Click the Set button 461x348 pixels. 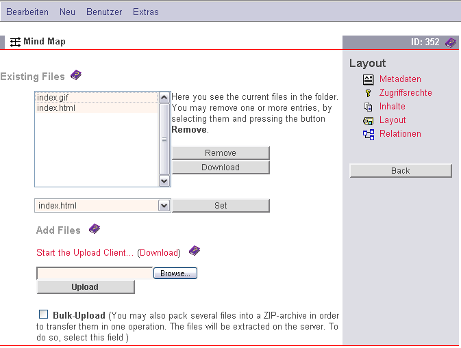[x=221, y=206]
